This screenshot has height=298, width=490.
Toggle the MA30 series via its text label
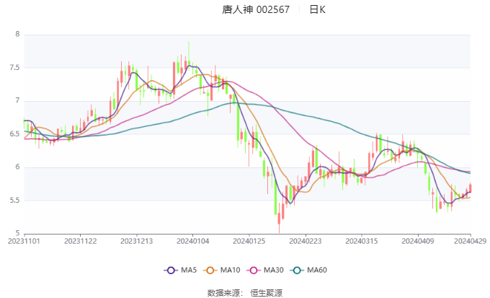(274, 270)
